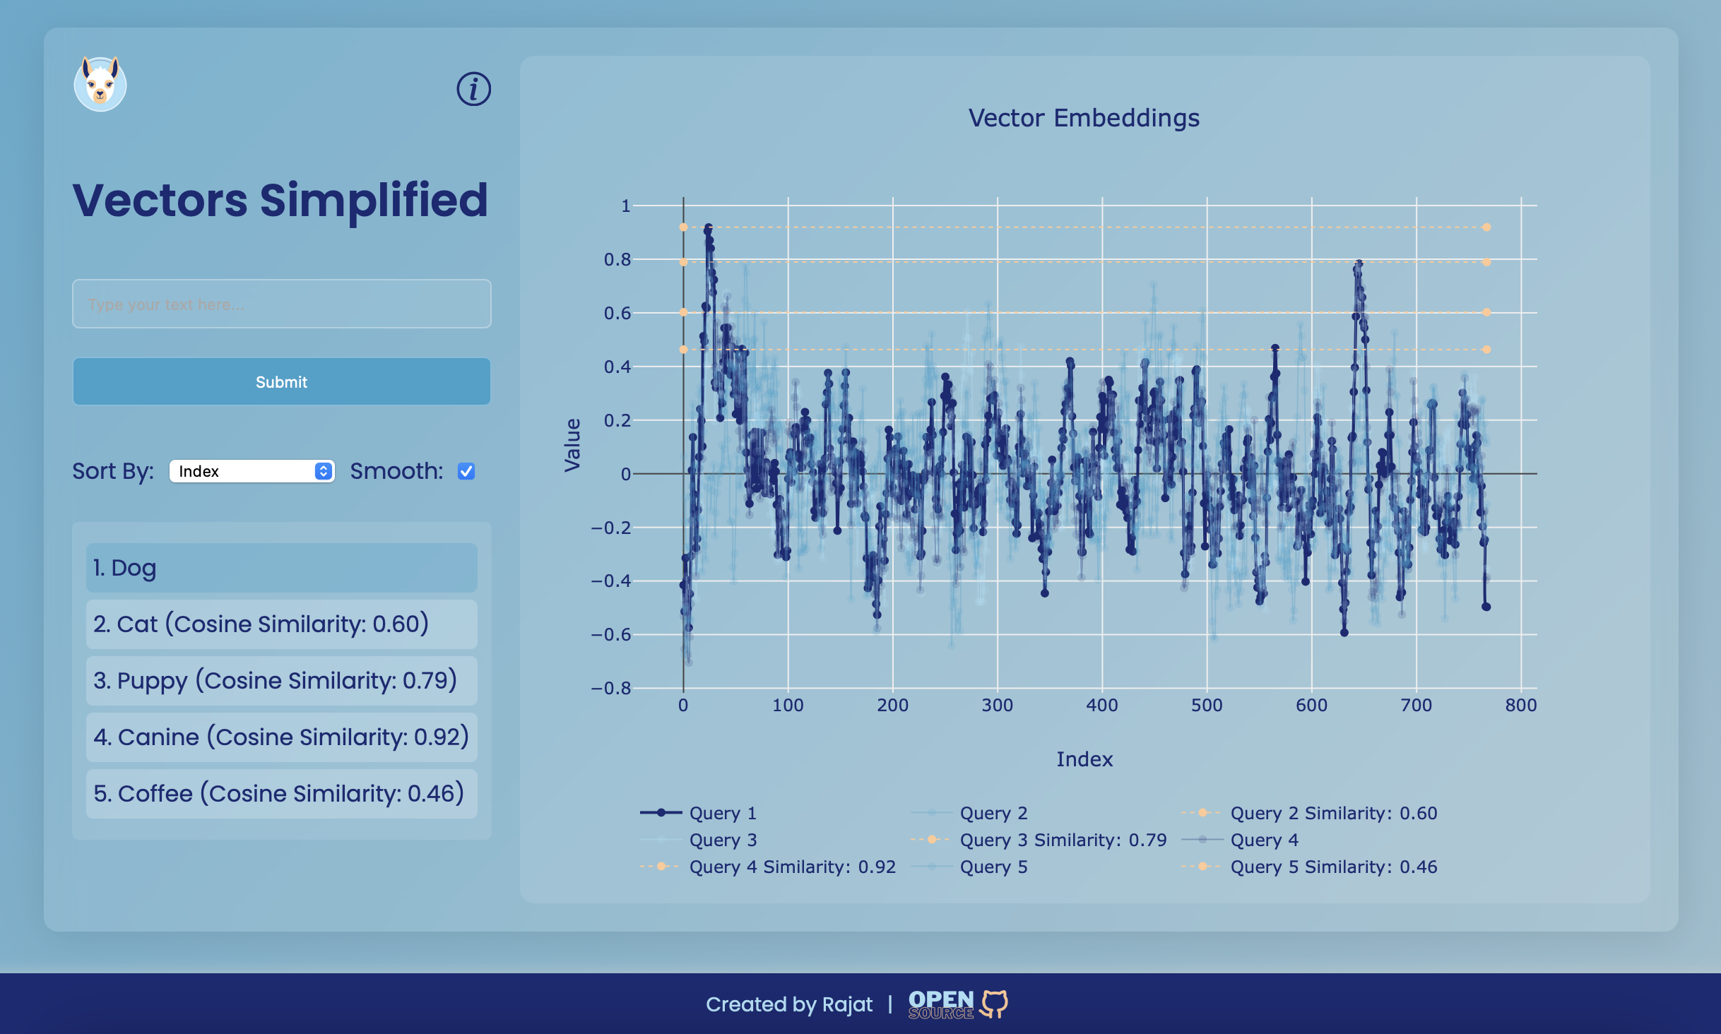Open the info icon

click(x=473, y=90)
